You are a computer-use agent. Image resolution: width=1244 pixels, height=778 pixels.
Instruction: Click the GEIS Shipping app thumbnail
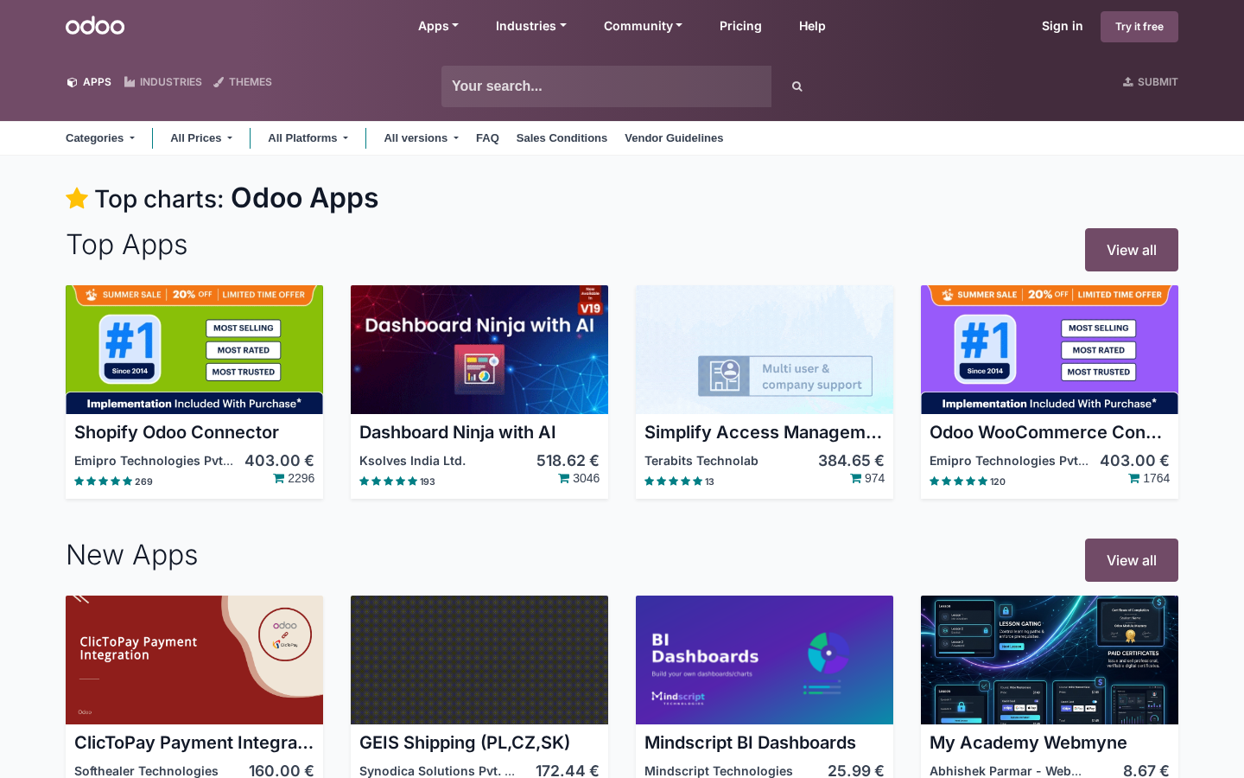coord(479,660)
